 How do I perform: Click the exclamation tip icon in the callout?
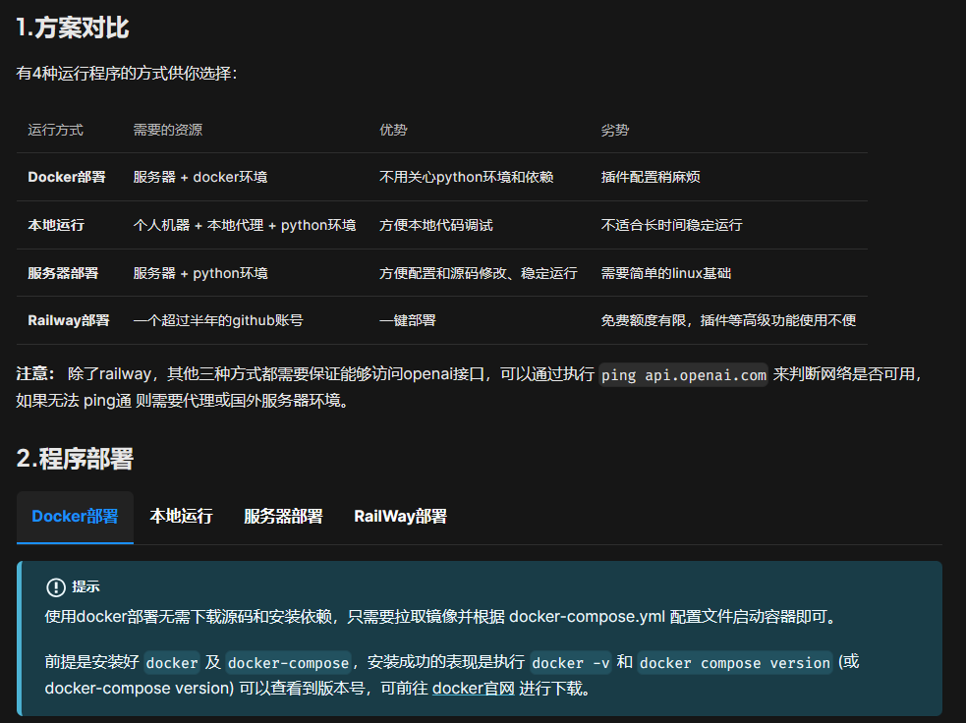pos(56,587)
